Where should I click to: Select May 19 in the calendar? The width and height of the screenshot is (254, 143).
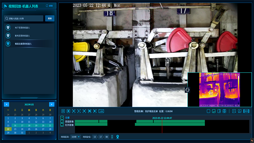point(36,125)
